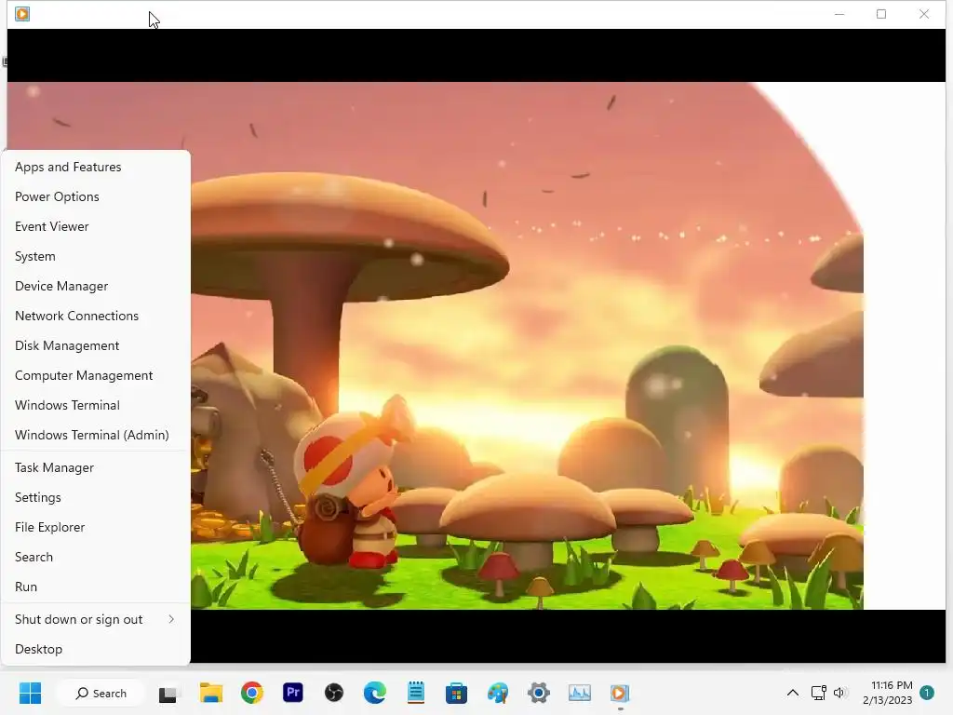Click the volume speaker tray icon
953x715 pixels.
840,693
